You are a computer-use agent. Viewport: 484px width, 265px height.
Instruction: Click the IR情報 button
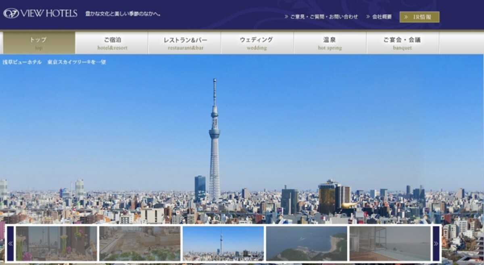point(419,17)
